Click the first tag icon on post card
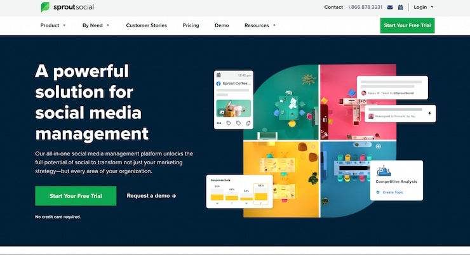This screenshot has width=470, height=255. coord(229,123)
